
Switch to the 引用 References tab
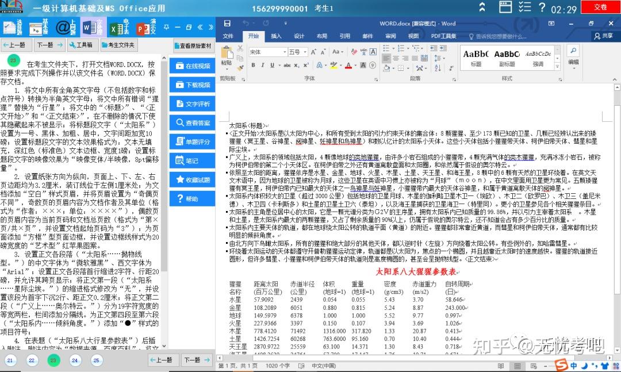tap(344, 36)
